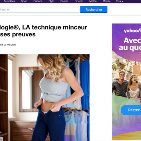Click the article date 25 mai 2020
This screenshot has width=141, height=141.
(x=10, y=45)
